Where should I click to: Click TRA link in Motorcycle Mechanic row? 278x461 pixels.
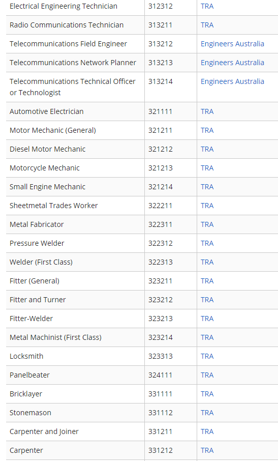point(207,168)
